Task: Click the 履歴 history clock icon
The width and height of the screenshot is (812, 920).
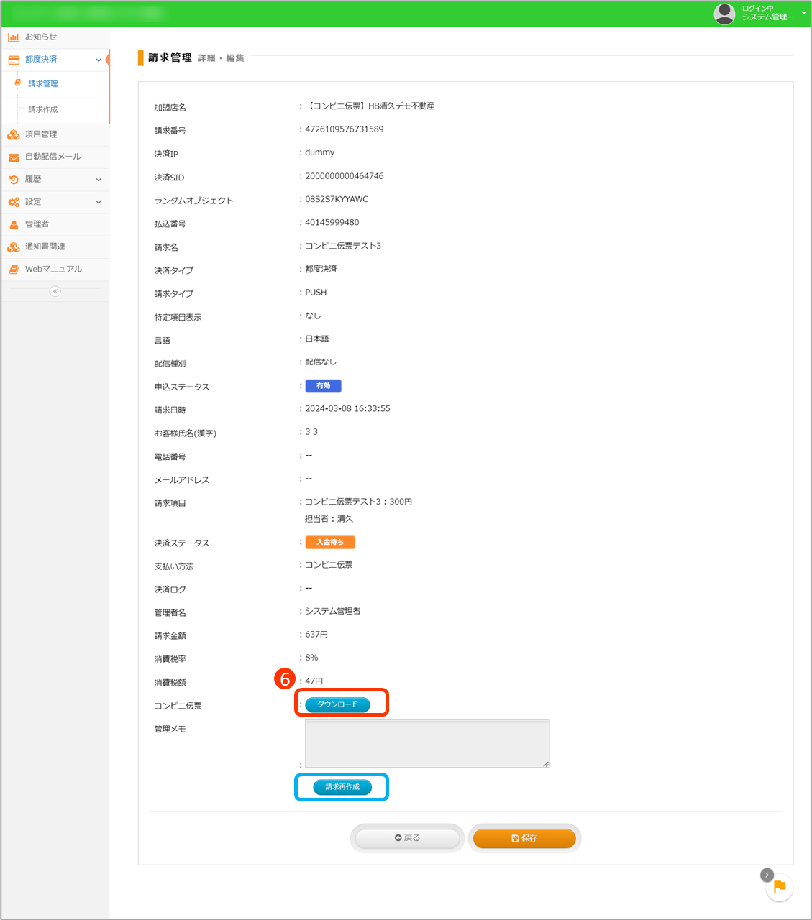Action: click(x=14, y=180)
